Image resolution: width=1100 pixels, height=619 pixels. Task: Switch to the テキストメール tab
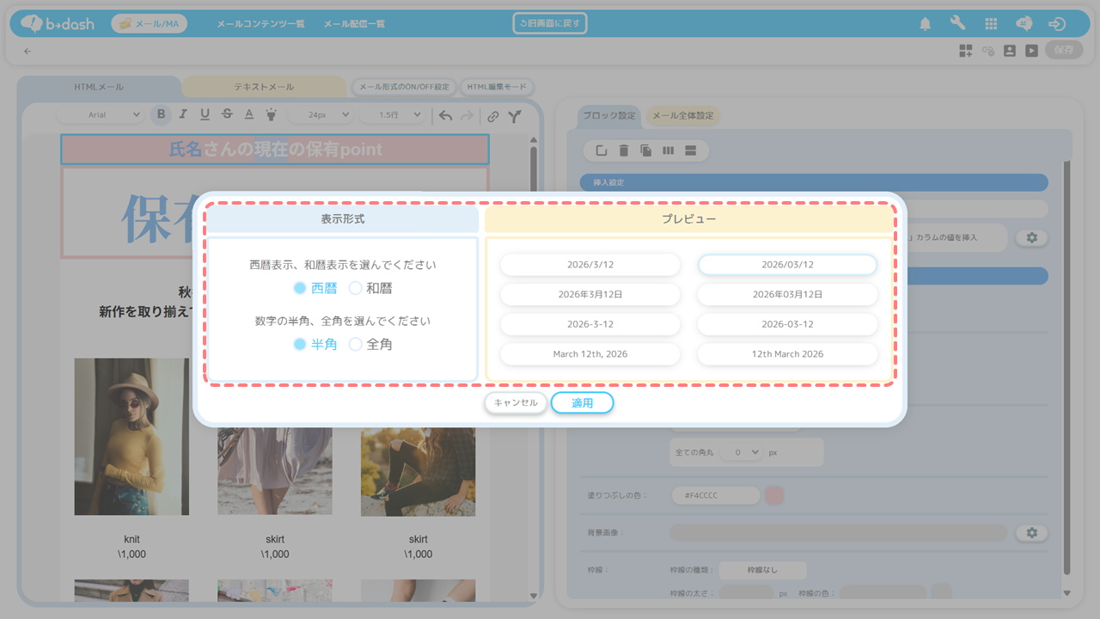264,87
